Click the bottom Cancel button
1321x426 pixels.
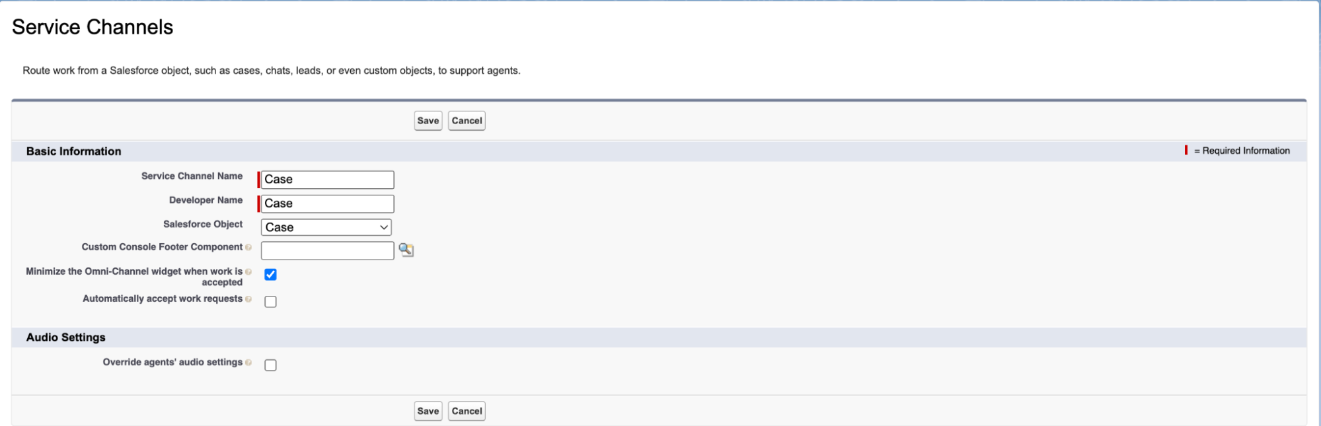point(466,410)
